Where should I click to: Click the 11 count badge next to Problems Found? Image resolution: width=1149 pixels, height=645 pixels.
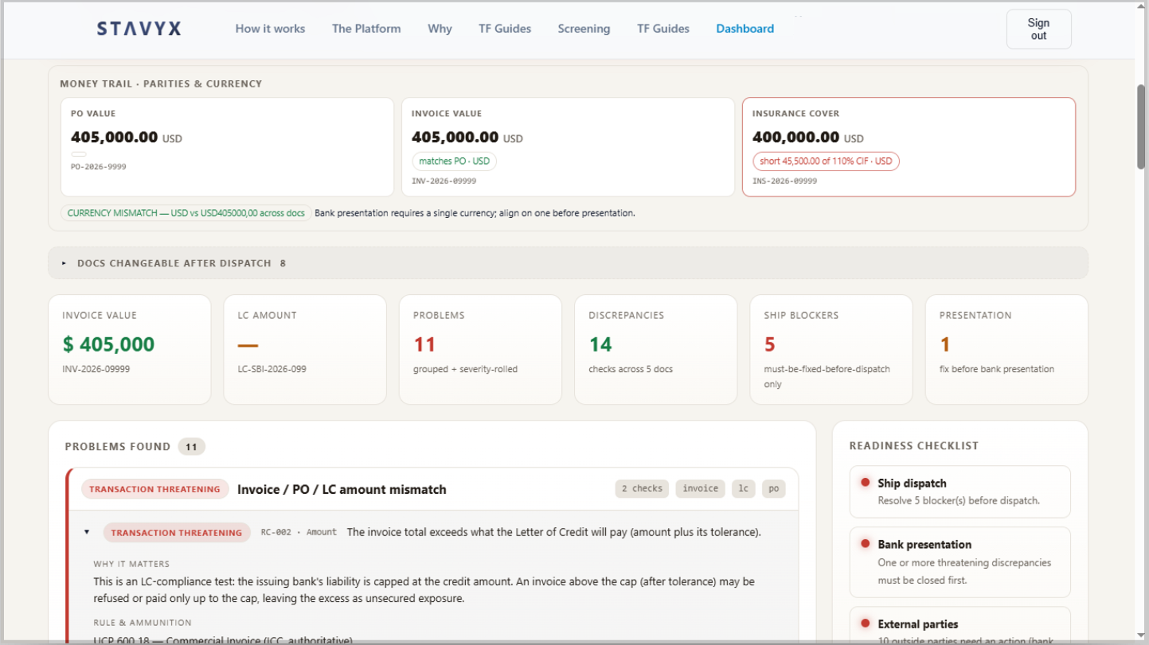pyautogui.click(x=191, y=447)
